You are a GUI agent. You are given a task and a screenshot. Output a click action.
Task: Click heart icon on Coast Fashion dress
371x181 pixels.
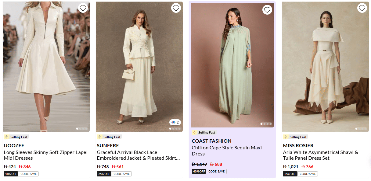267,10
